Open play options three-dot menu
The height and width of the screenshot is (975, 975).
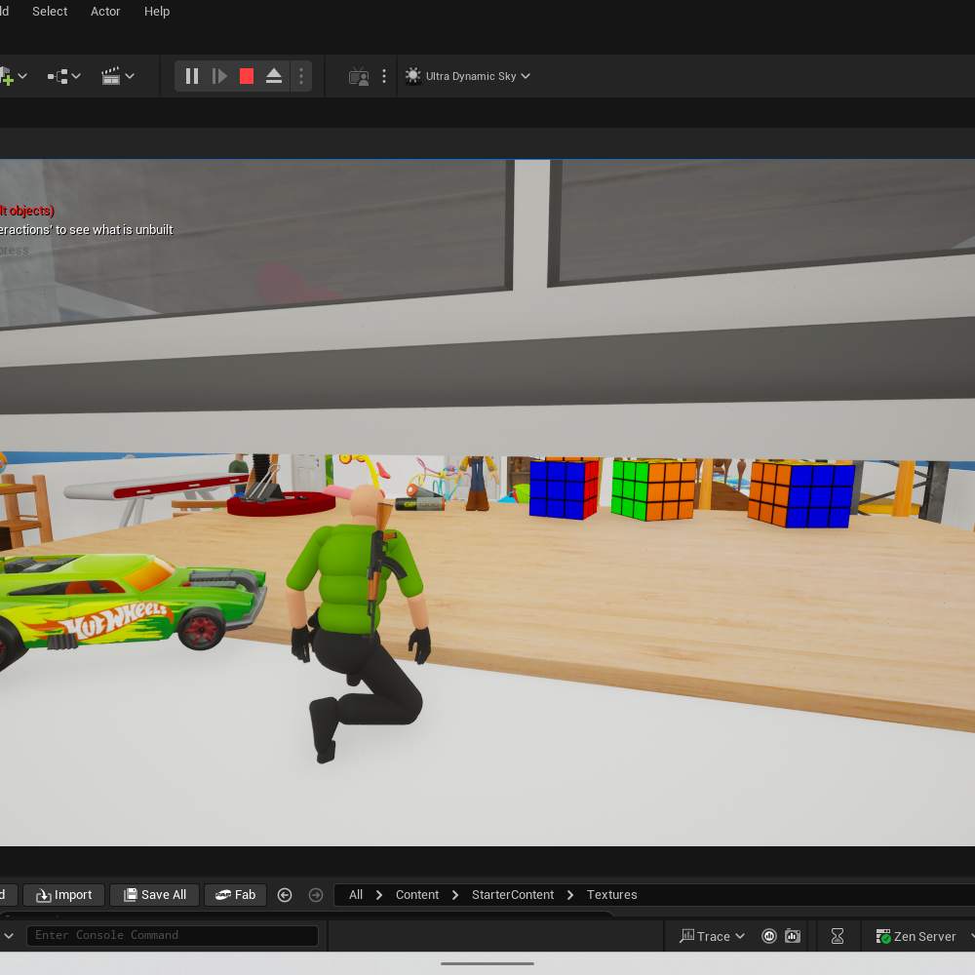pyautogui.click(x=301, y=76)
